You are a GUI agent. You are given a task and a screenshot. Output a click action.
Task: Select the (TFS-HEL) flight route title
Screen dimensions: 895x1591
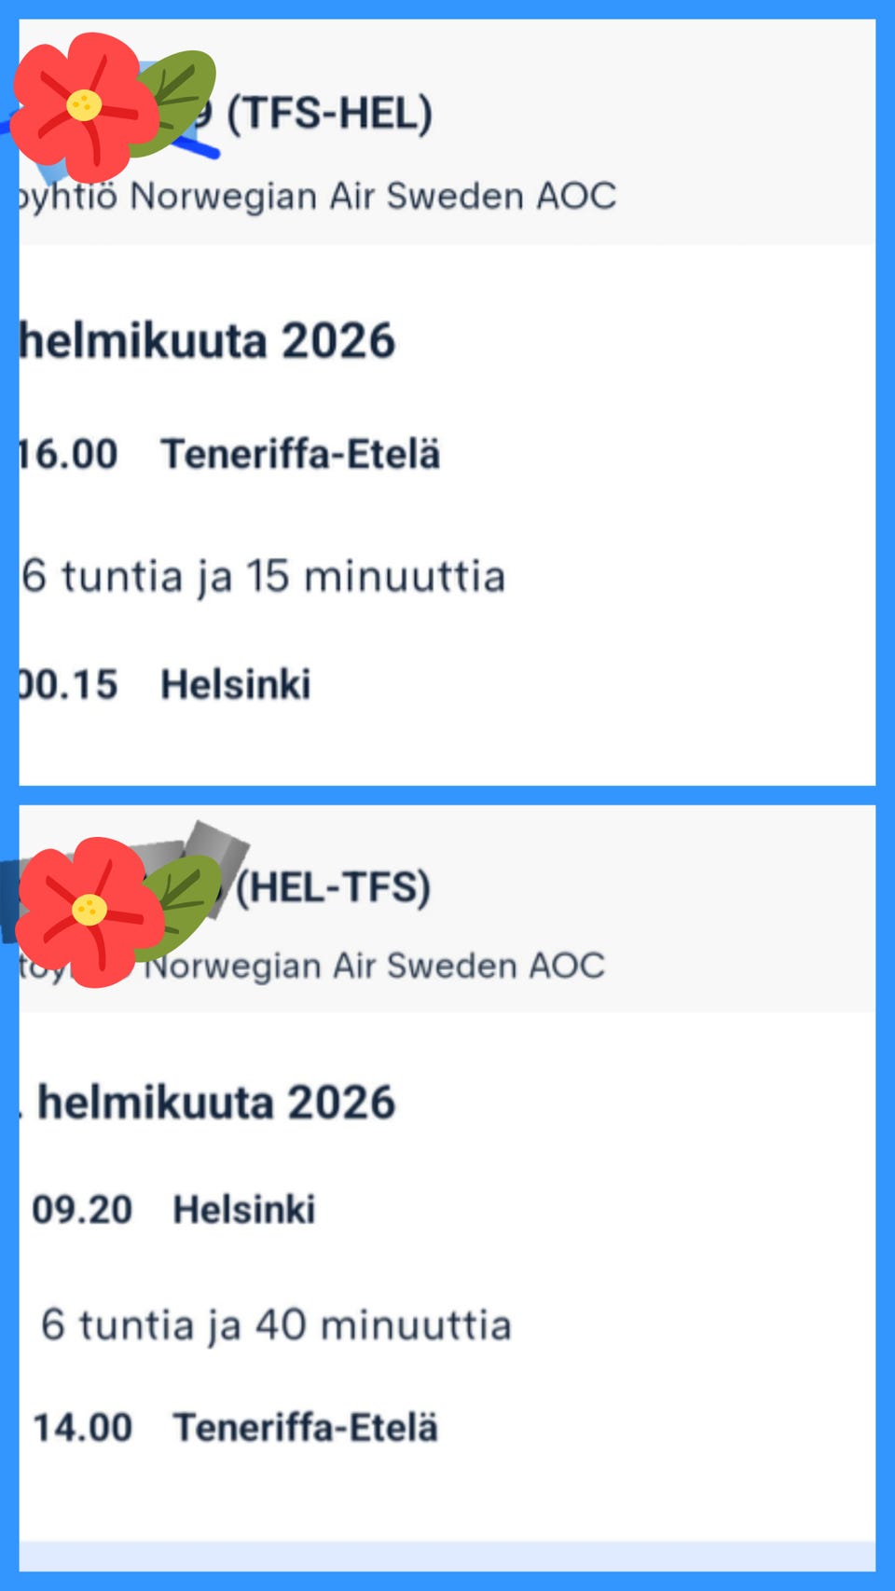pos(329,115)
